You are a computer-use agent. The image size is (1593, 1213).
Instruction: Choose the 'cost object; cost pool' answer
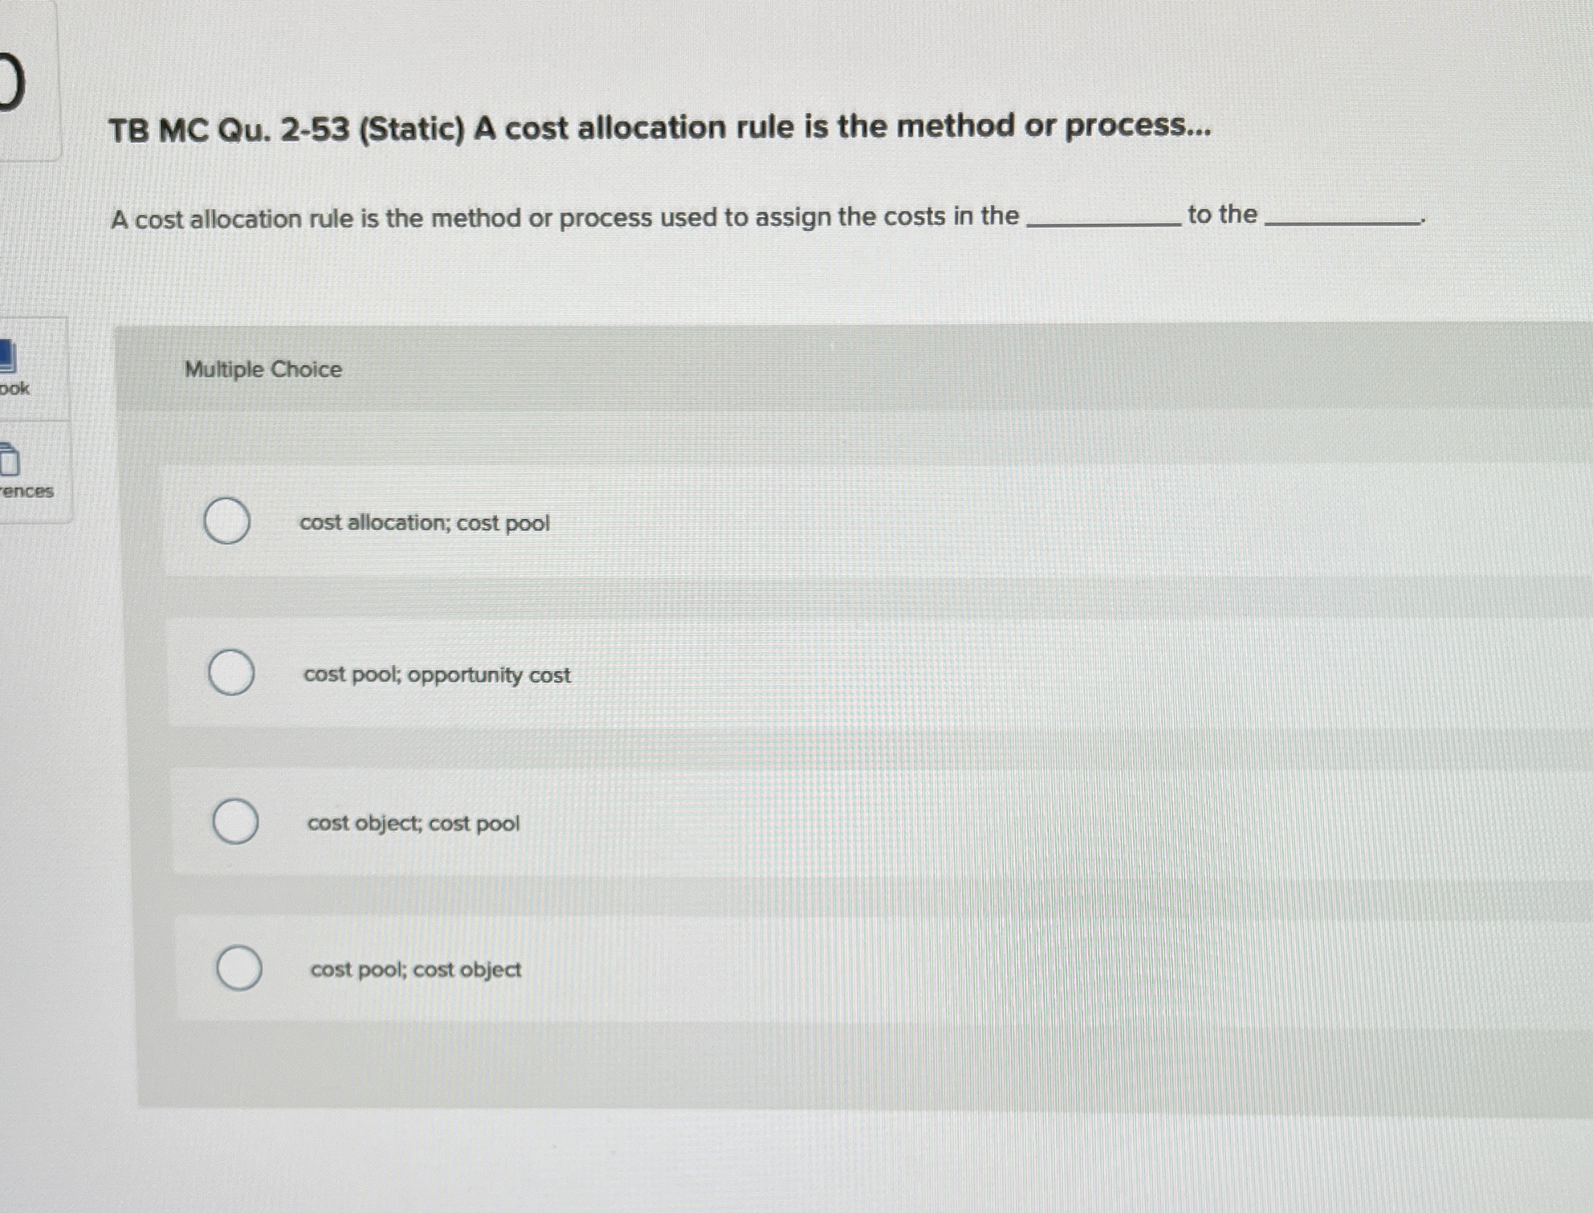tap(237, 823)
